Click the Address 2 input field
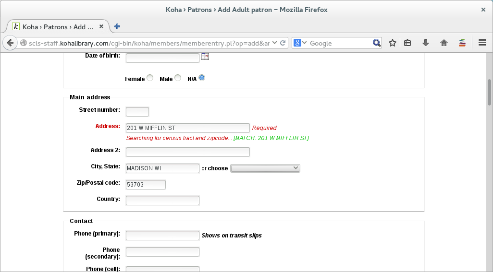 pyautogui.click(x=188, y=152)
